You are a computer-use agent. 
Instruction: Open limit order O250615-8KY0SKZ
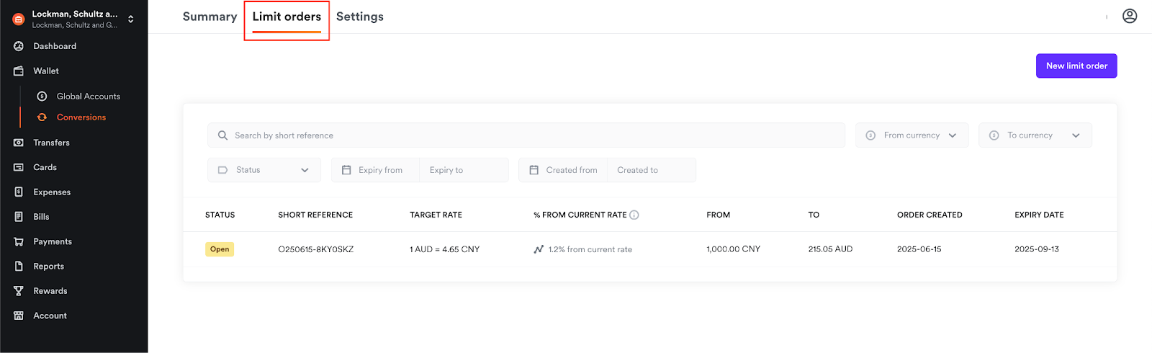click(x=315, y=249)
